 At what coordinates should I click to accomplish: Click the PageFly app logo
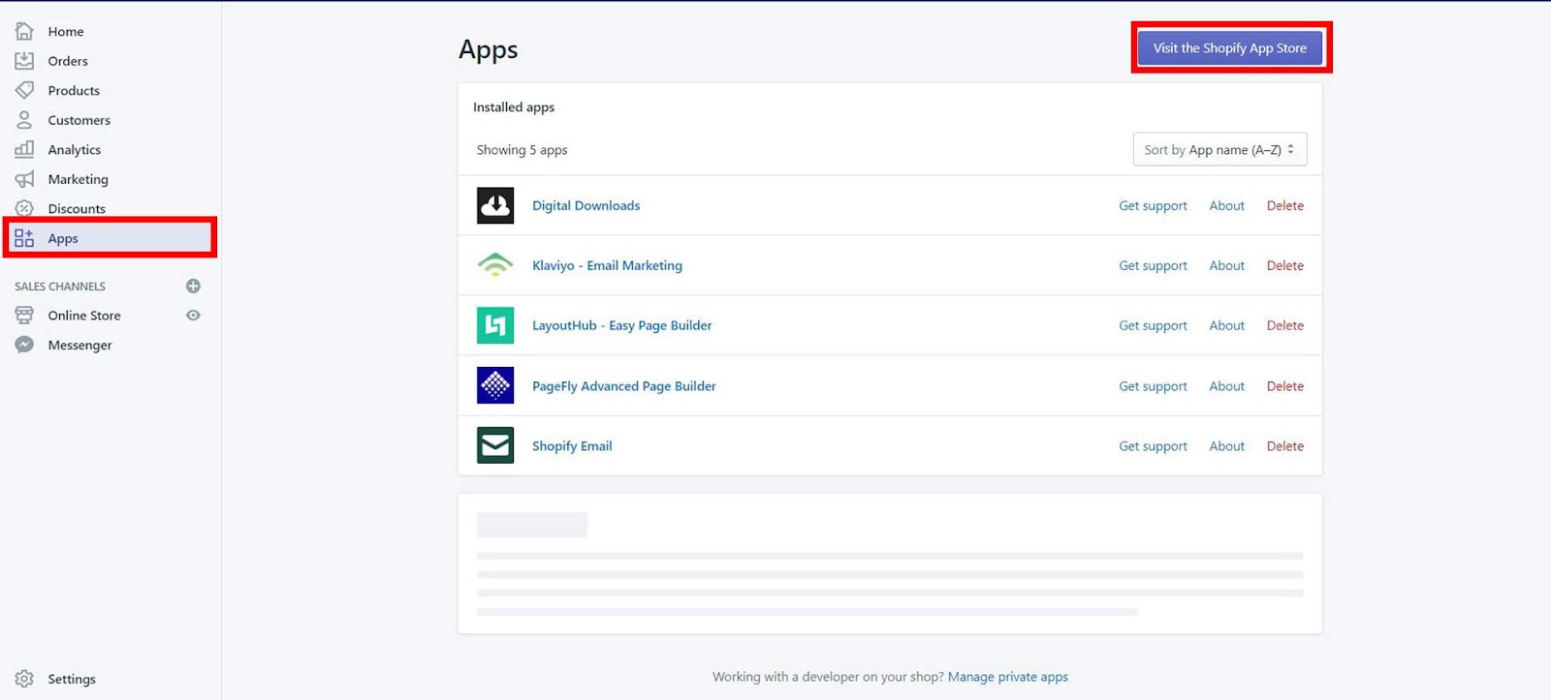pyautogui.click(x=495, y=385)
